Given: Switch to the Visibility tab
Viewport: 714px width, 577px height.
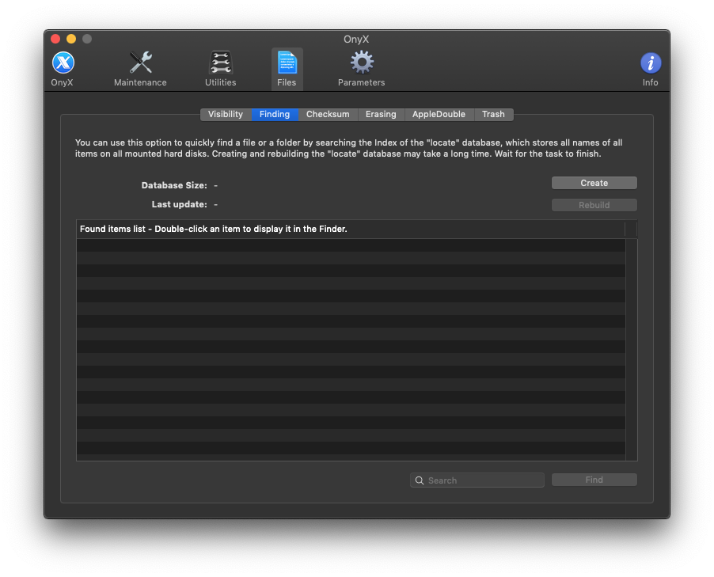Looking at the screenshot, I should [226, 115].
